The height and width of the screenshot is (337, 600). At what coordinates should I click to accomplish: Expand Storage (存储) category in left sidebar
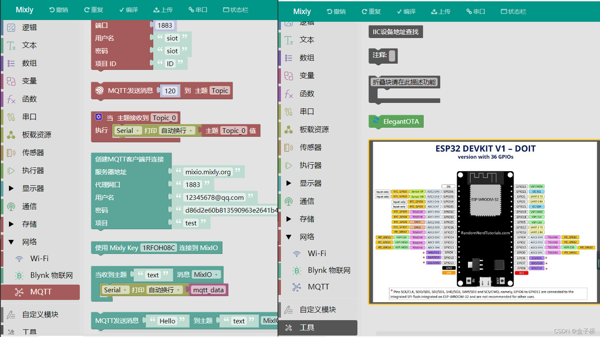[x=11, y=224]
